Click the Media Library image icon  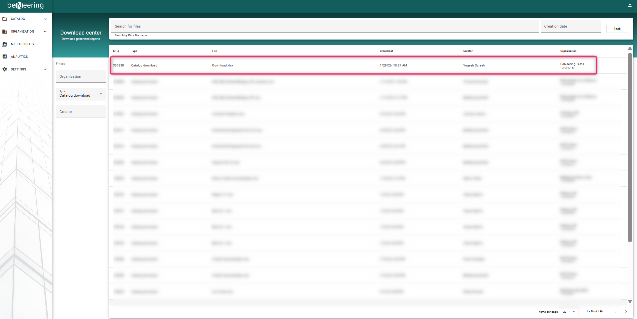pyautogui.click(x=5, y=44)
